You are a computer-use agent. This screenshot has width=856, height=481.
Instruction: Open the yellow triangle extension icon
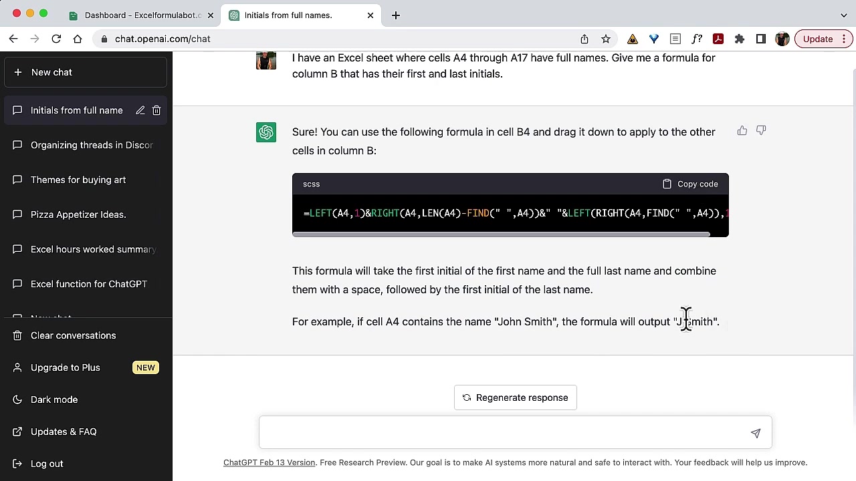click(633, 39)
